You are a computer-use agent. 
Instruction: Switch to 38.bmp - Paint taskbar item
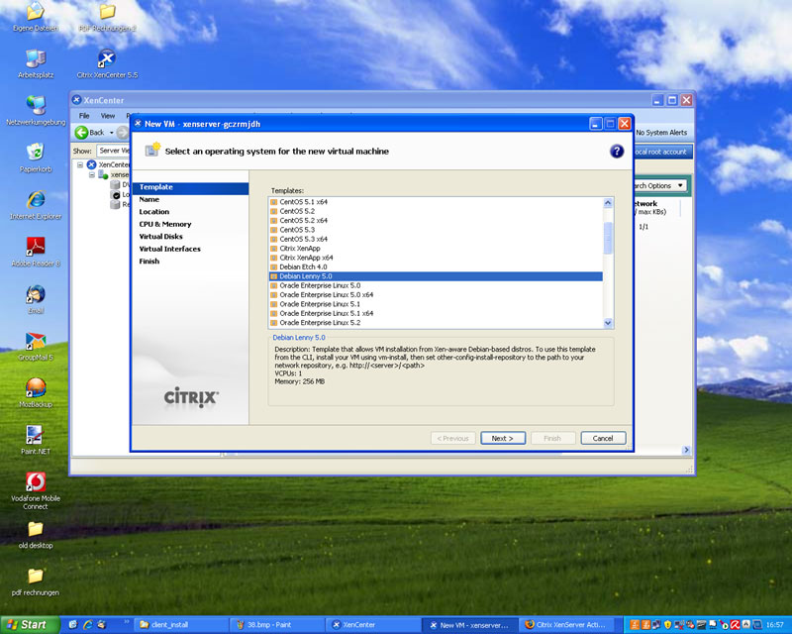pyautogui.click(x=276, y=625)
